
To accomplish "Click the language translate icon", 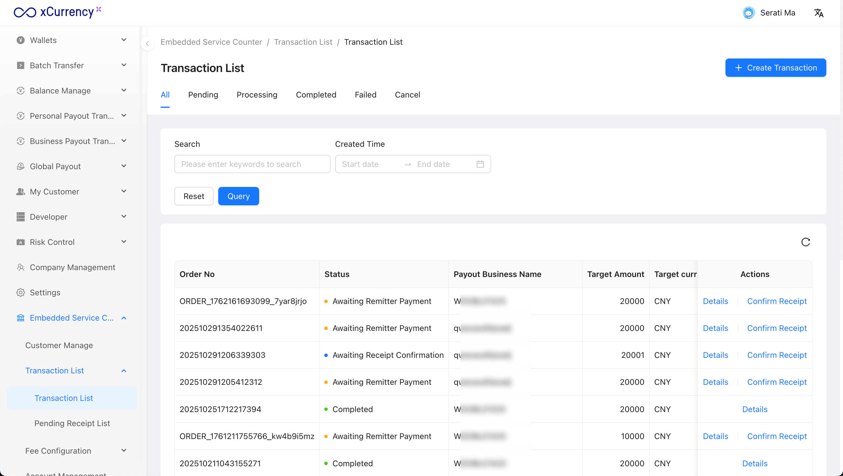I will pyautogui.click(x=818, y=13).
